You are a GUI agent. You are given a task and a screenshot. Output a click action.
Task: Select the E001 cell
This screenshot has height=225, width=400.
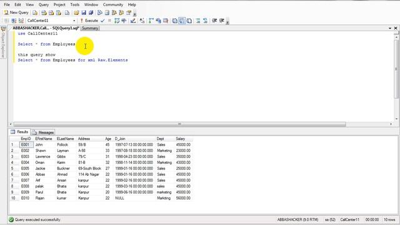click(26, 144)
